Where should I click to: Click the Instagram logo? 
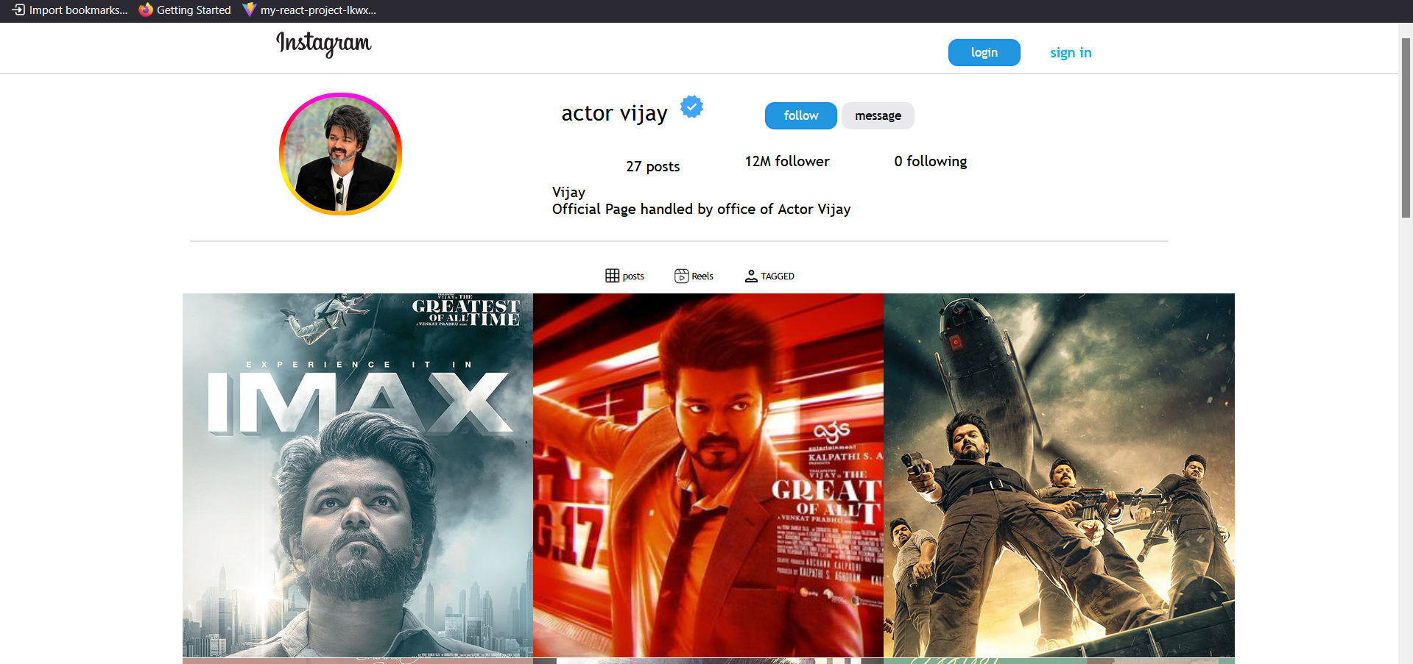pyautogui.click(x=323, y=43)
